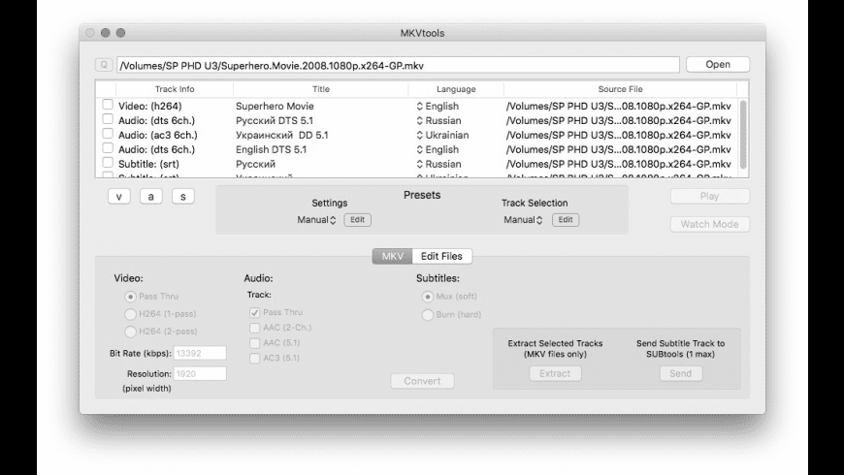This screenshot has width=844, height=475.
Task: Check the Video (h264) track checkbox
Action: pos(108,105)
